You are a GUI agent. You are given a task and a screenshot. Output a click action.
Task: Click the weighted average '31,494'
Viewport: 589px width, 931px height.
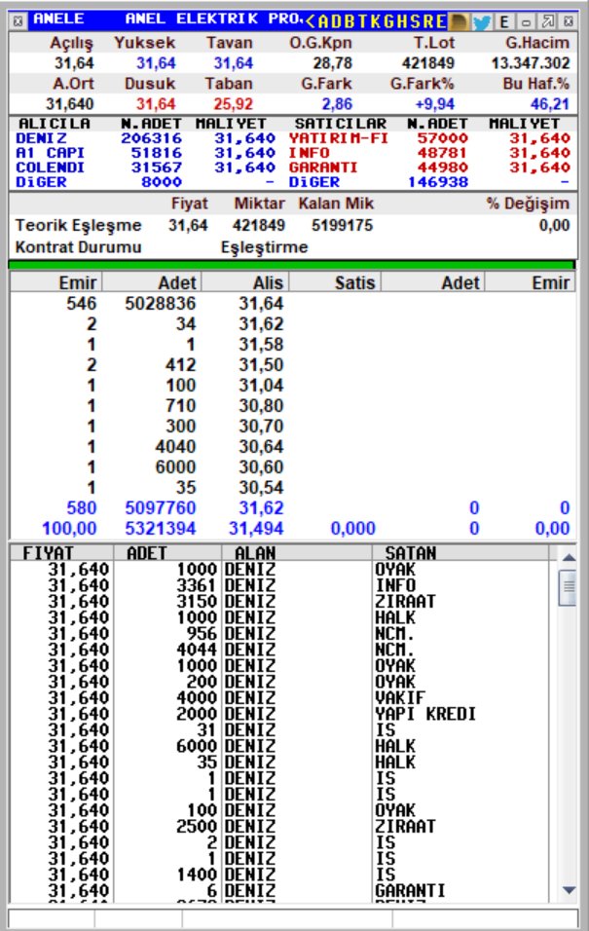click(256, 529)
